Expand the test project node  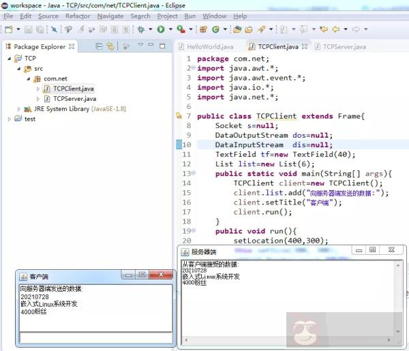tap(10, 119)
